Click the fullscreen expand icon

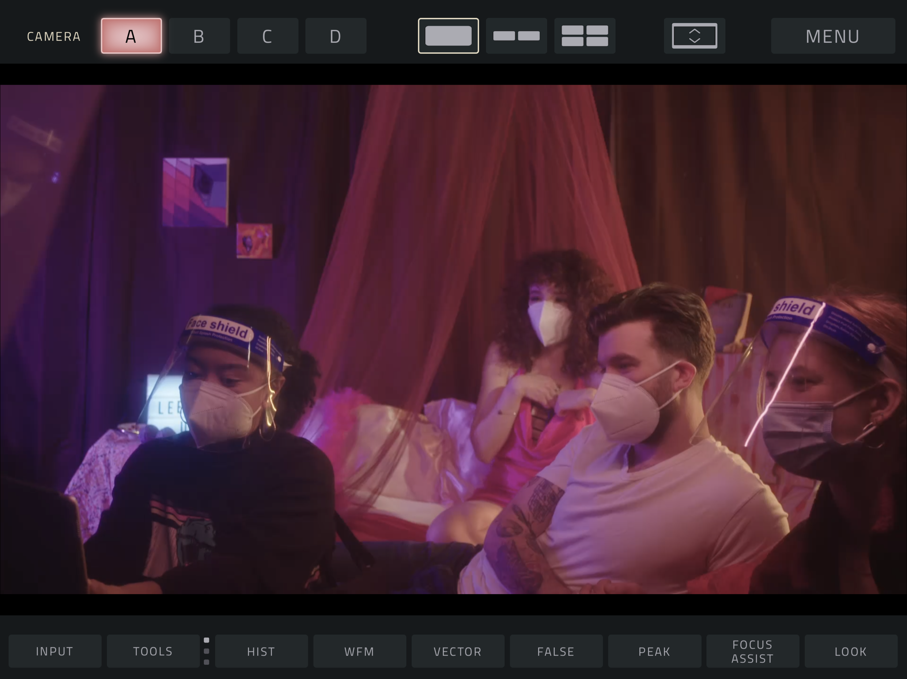point(694,36)
